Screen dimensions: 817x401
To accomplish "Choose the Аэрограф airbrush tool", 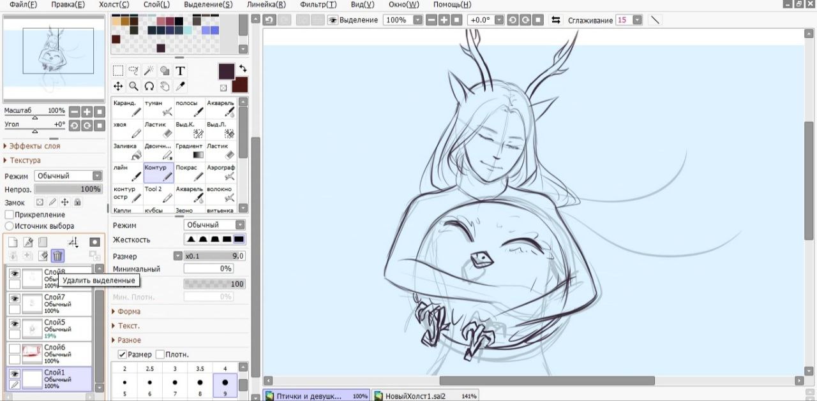I will coord(221,172).
